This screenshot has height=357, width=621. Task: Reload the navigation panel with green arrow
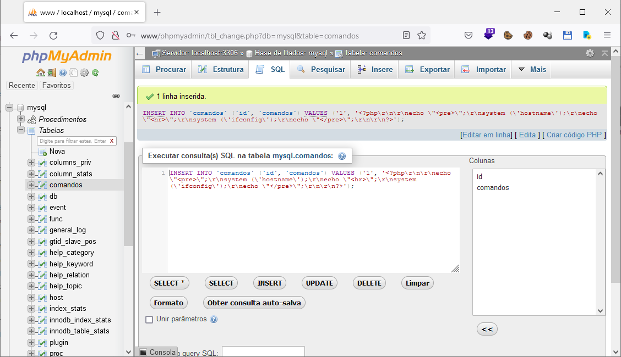pyautogui.click(x=95, y=72)
